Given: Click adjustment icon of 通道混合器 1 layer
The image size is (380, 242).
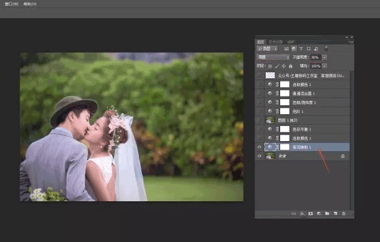Looking at the screenshot, I should tap(269, 93).
